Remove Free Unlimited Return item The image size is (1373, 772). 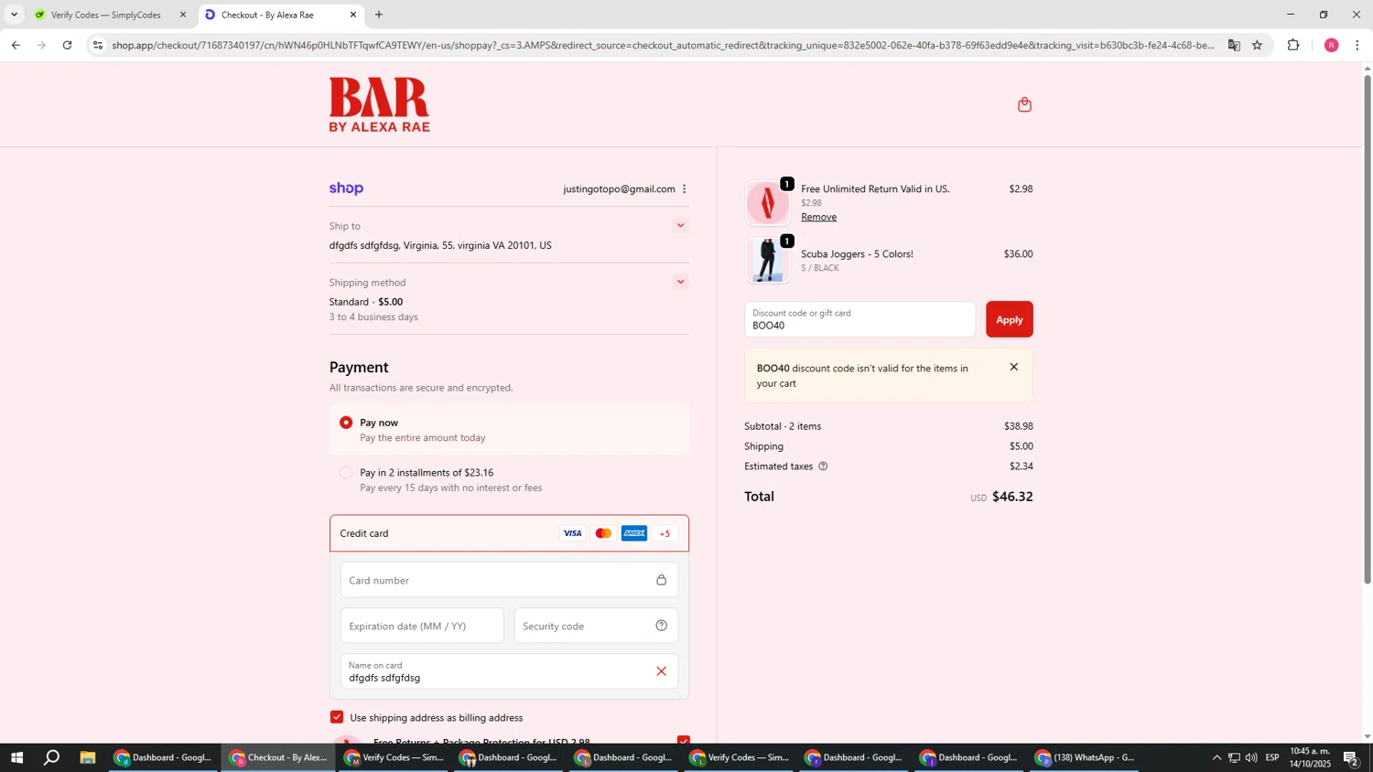818,217
